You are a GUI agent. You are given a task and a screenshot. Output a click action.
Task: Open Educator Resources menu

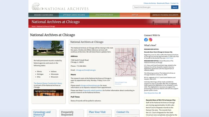(x=104, y=15)
